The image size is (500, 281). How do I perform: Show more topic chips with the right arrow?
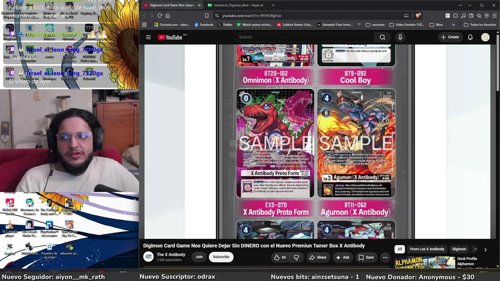[485, 249]
